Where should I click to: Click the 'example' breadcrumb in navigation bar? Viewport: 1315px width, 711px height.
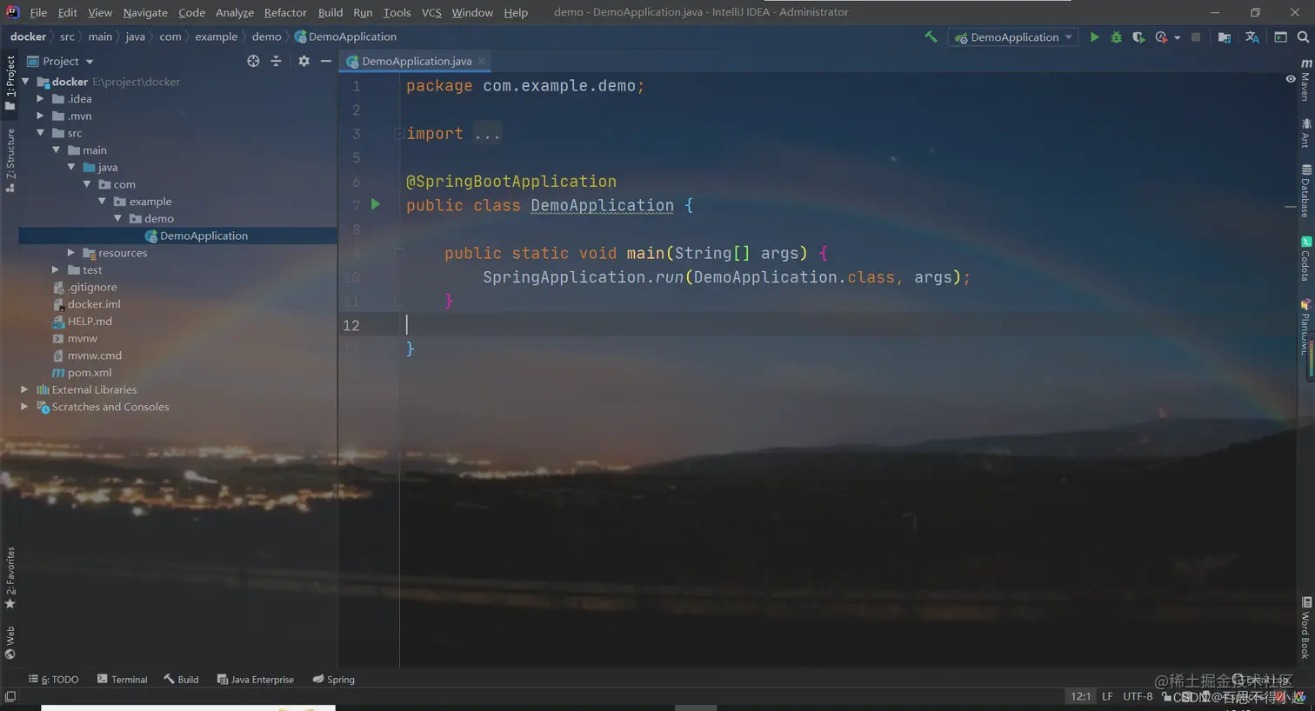(216, 37)
